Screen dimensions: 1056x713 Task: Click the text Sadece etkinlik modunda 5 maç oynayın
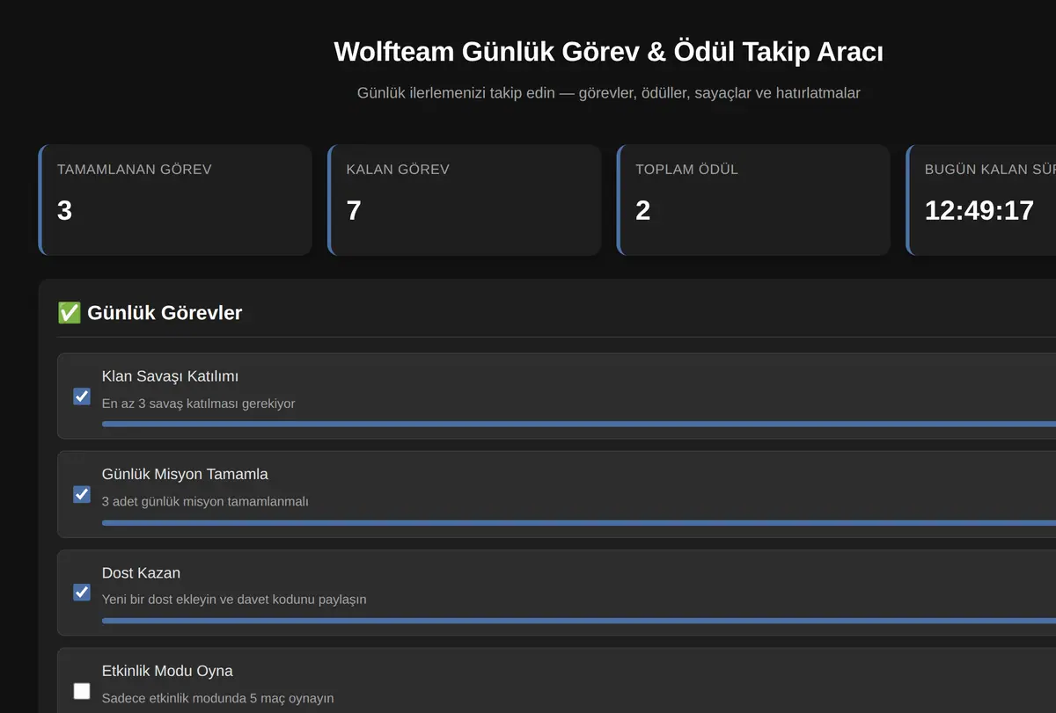[217, 698]
